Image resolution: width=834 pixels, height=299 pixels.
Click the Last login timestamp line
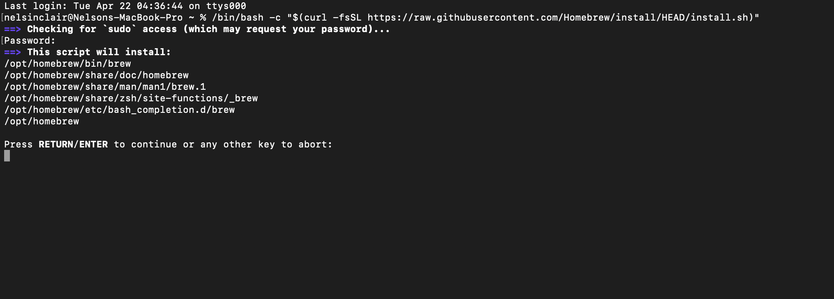[x=125, y=6]
